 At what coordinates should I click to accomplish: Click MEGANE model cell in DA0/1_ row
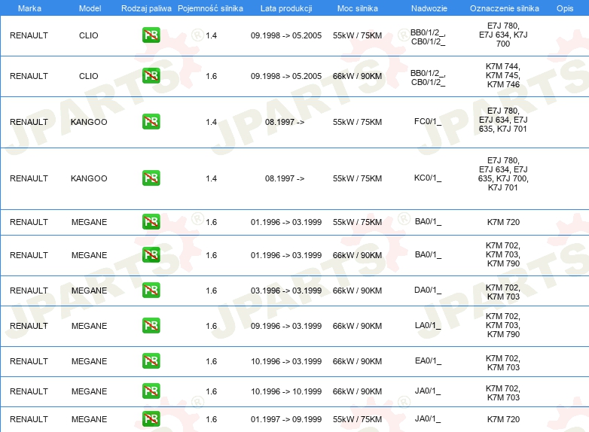[x=90, y=291]
